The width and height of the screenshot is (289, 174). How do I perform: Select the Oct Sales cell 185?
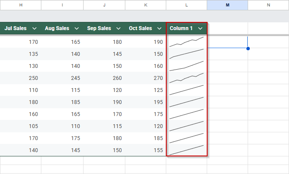pos(146,138)
